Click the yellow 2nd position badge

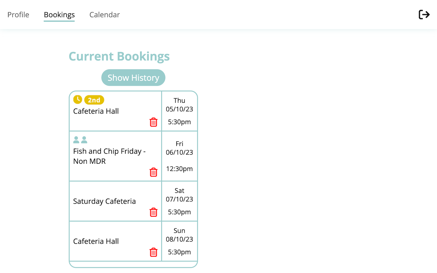[x=94, y=100]
